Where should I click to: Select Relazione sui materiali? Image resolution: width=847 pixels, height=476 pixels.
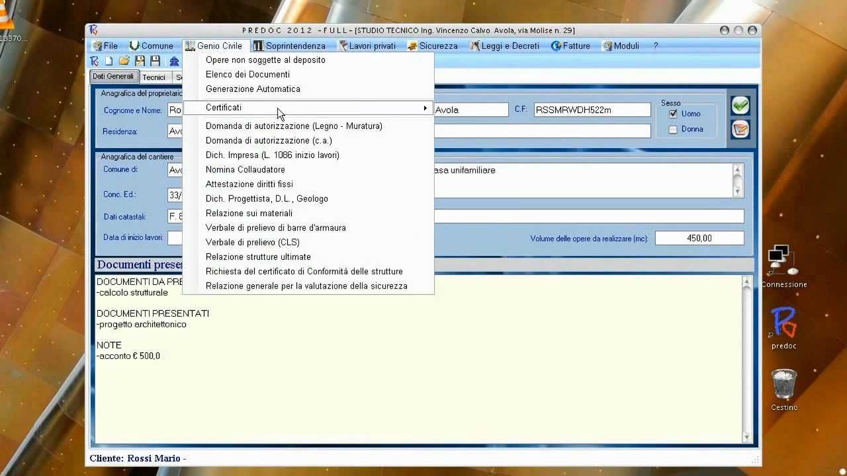point(308,213)
